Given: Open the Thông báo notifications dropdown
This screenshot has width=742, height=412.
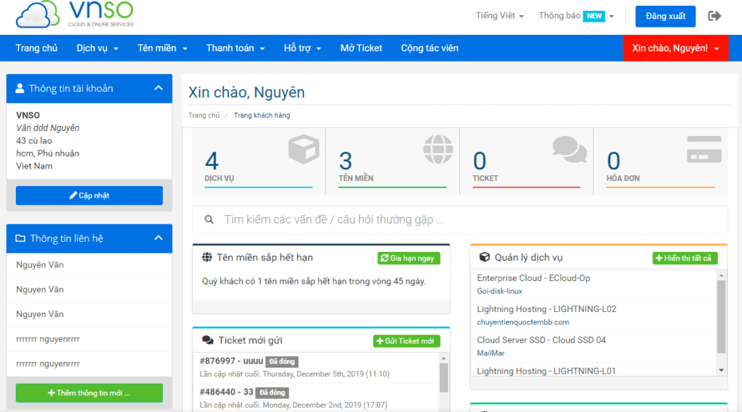Looking at the screenshot, I should click(x=576, y=16).
